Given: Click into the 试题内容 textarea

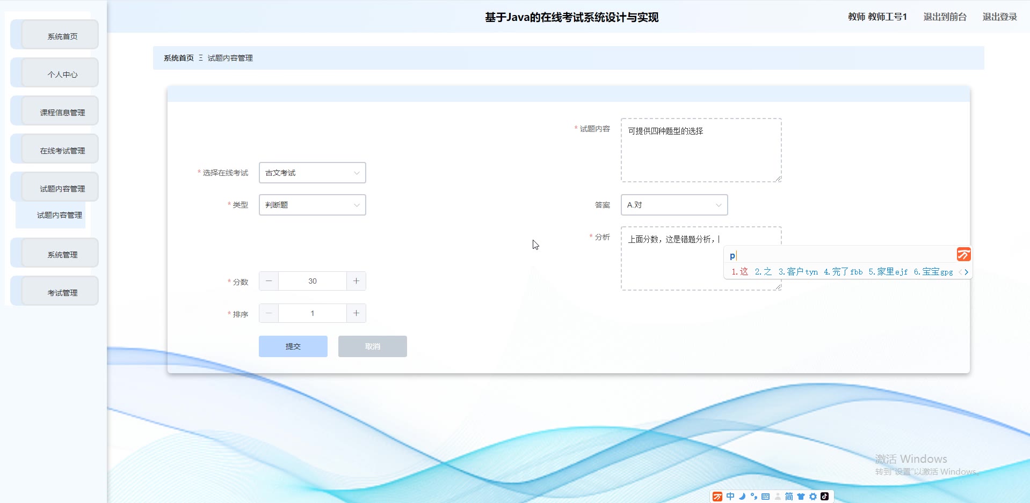Looking at the screenshot, I should click(x=701, y=150).
